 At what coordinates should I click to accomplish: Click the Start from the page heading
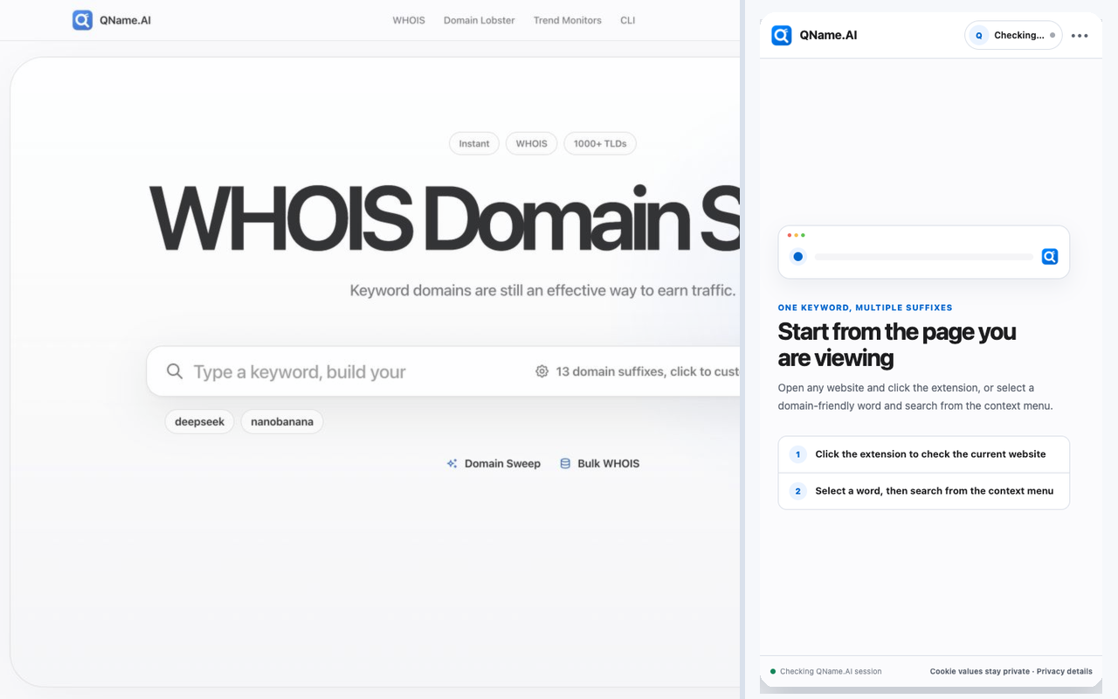point(897,344)
